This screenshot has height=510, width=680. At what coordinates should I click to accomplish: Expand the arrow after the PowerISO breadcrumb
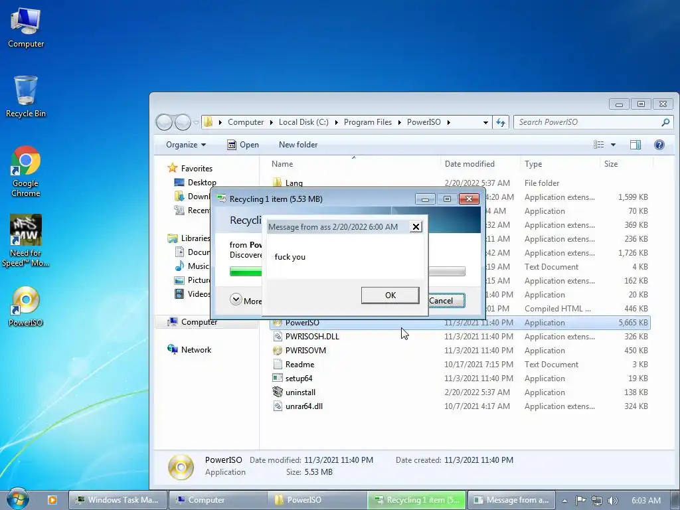pyautogui.click(x=448, y=122)
